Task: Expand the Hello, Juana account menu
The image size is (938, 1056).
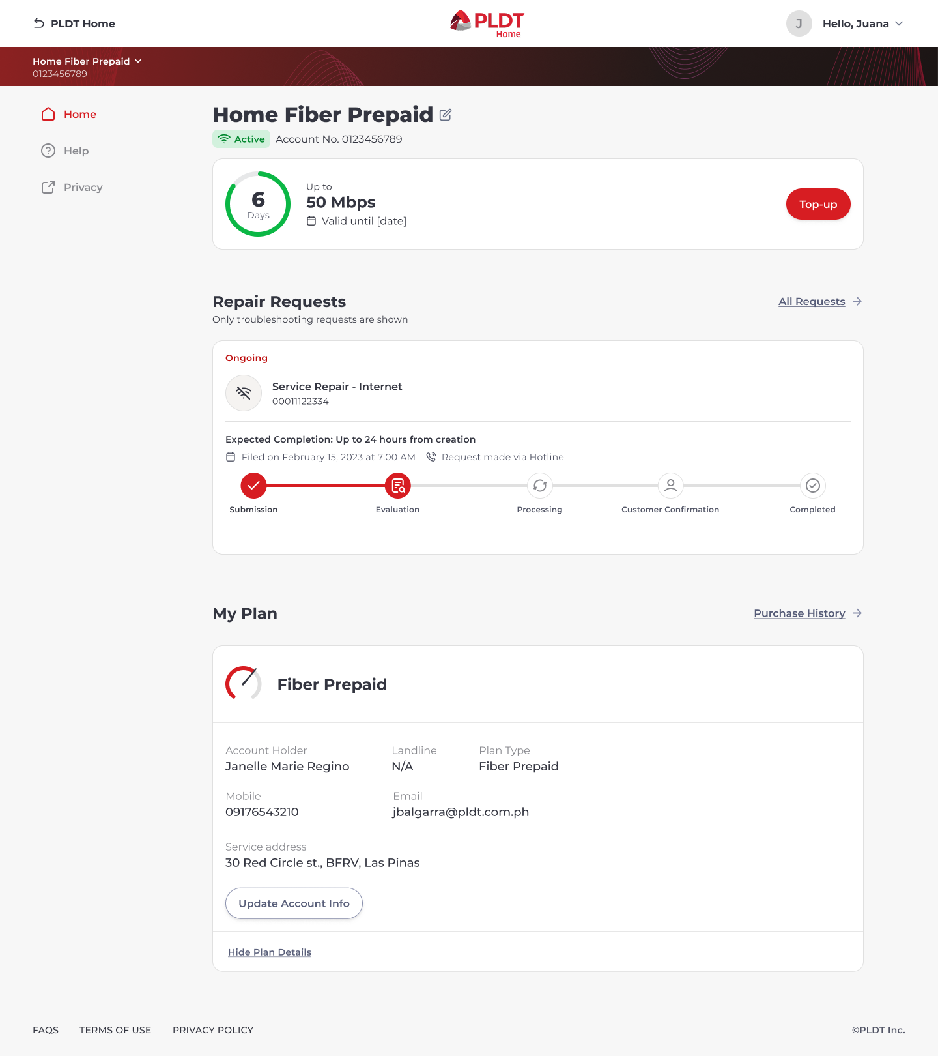Action: point(863,23)
